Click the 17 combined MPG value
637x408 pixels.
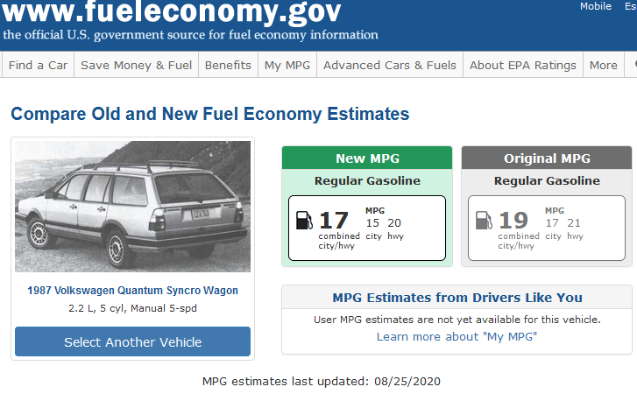(334, 221)
